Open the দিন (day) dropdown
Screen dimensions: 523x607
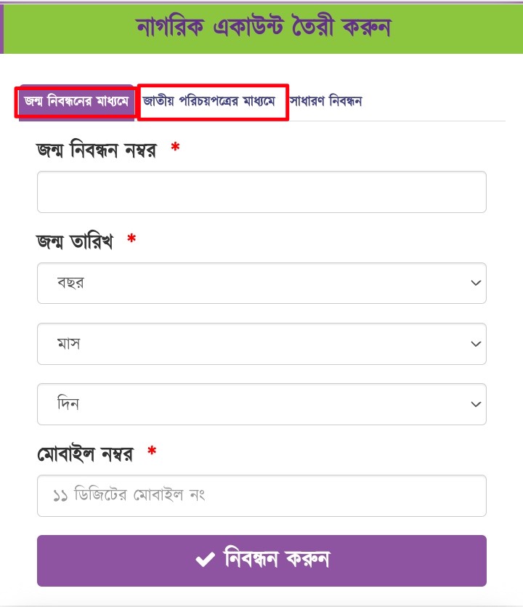click(x=261, y=404)
